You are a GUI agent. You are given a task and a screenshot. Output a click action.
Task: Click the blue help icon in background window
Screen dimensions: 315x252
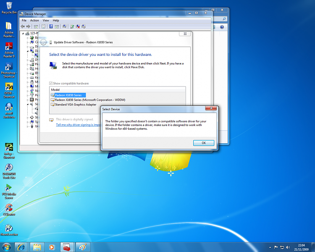(x=222, y=27)
